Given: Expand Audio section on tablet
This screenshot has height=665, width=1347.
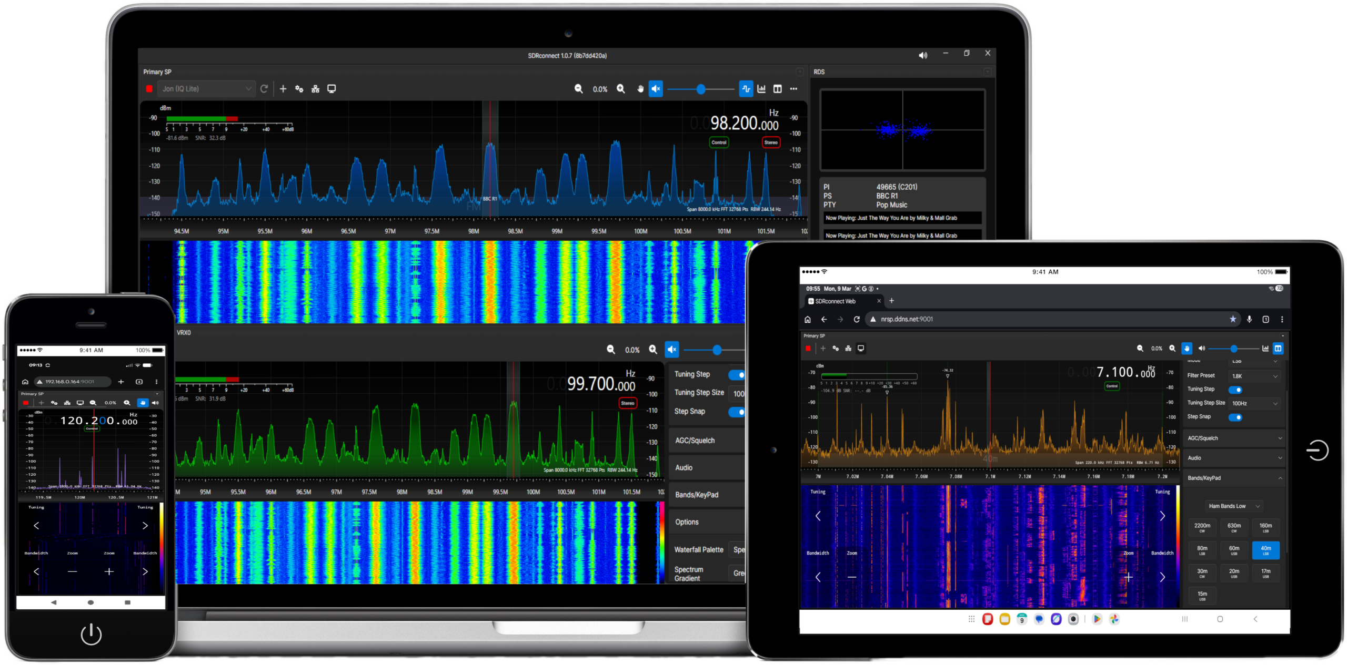Looking at the screenshot, I should [1234, 458].
